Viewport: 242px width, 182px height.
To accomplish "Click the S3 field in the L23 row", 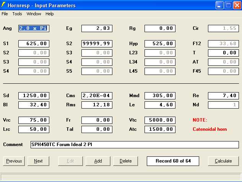I will click(x=97, y=53).
